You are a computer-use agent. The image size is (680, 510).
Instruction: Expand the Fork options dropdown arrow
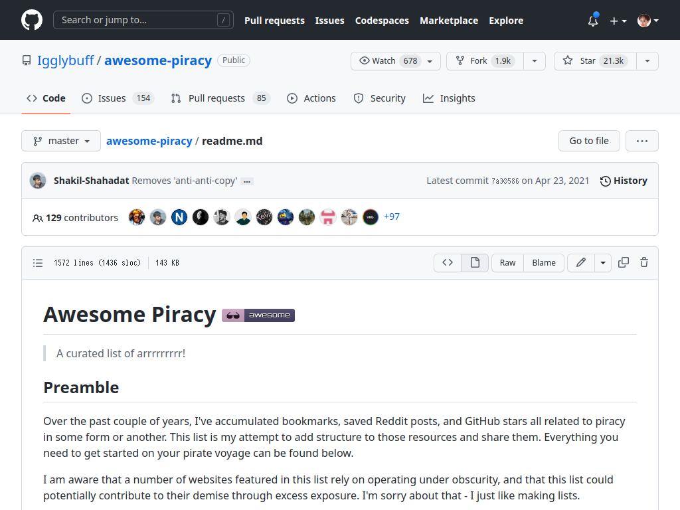(535, 61)
